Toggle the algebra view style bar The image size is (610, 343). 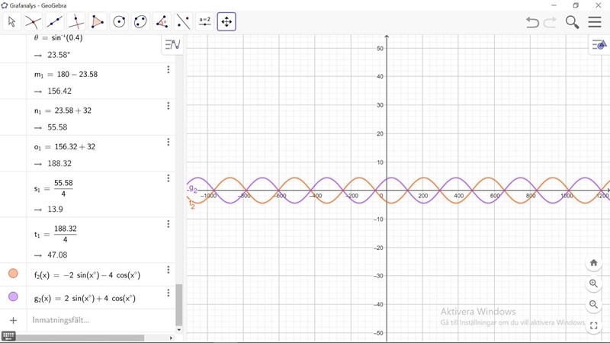[x=173, y=45]
